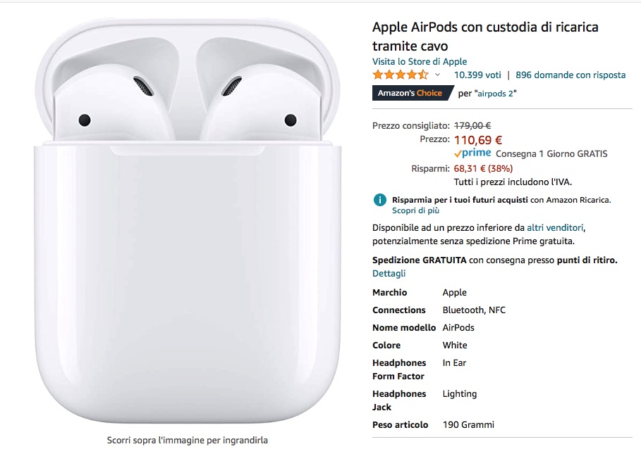The image size is (641, 449).
Task: Expand the ratings dropdown chevron beside the stars
Action: [439, 74]
